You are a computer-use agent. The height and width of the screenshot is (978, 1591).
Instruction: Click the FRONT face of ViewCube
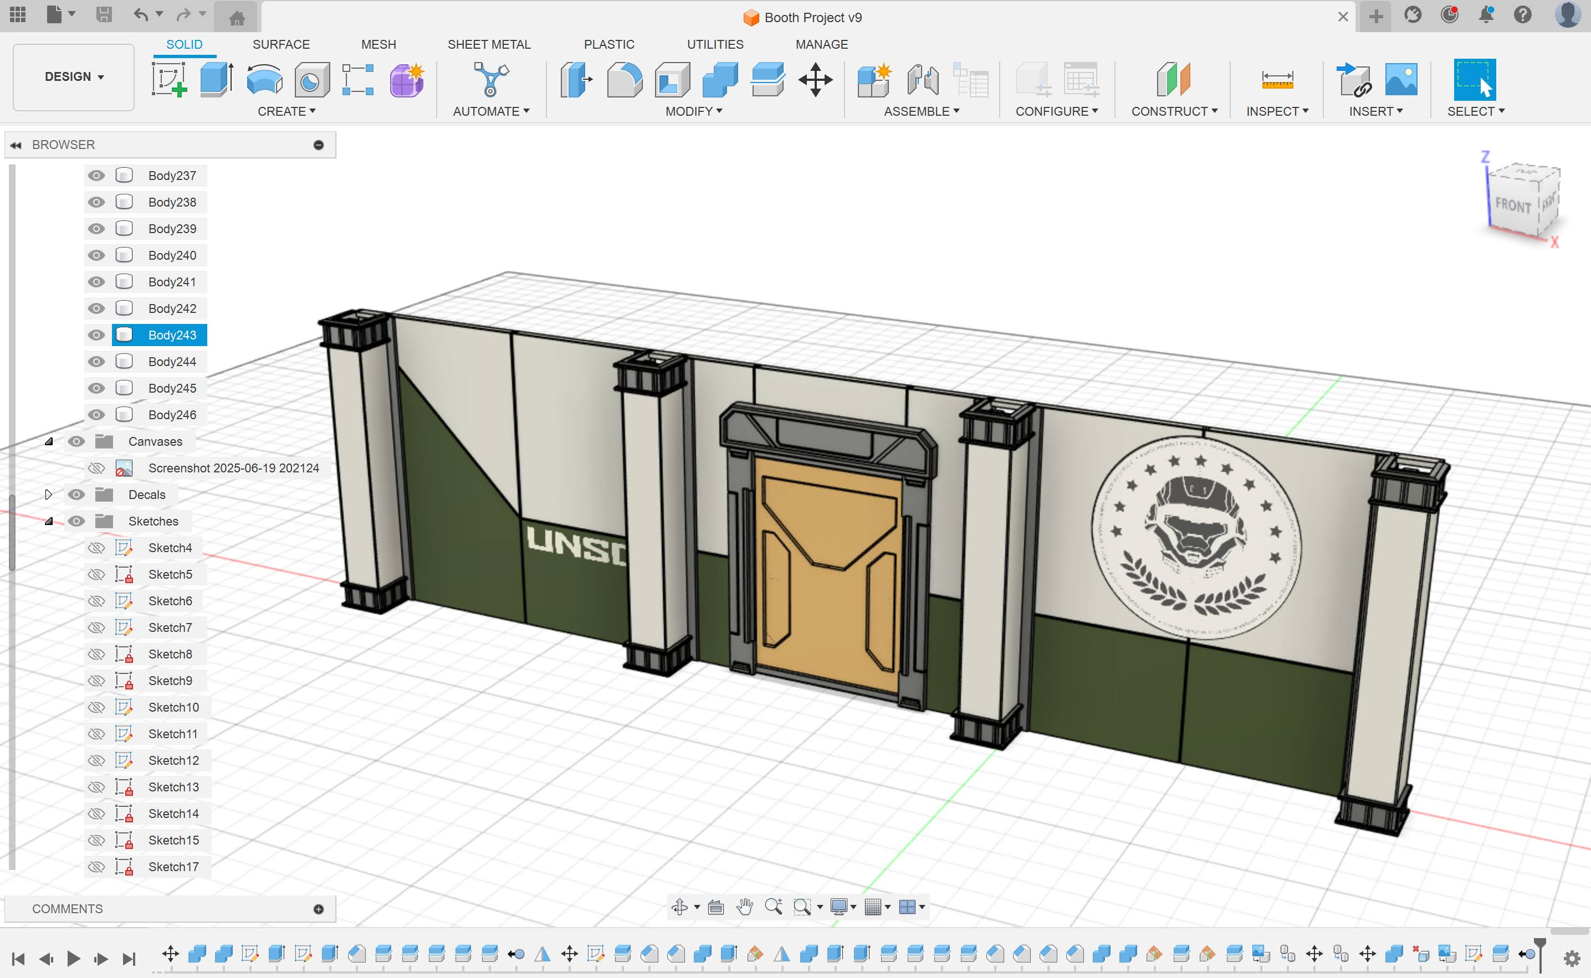pos(1513,205)
